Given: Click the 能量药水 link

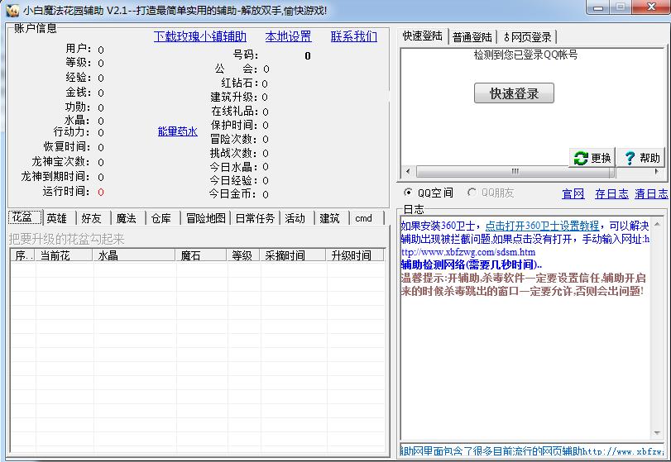Looking at the screenshot, I should point(177,131).
